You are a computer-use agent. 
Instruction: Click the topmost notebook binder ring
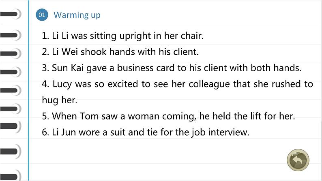click(11, 14)
